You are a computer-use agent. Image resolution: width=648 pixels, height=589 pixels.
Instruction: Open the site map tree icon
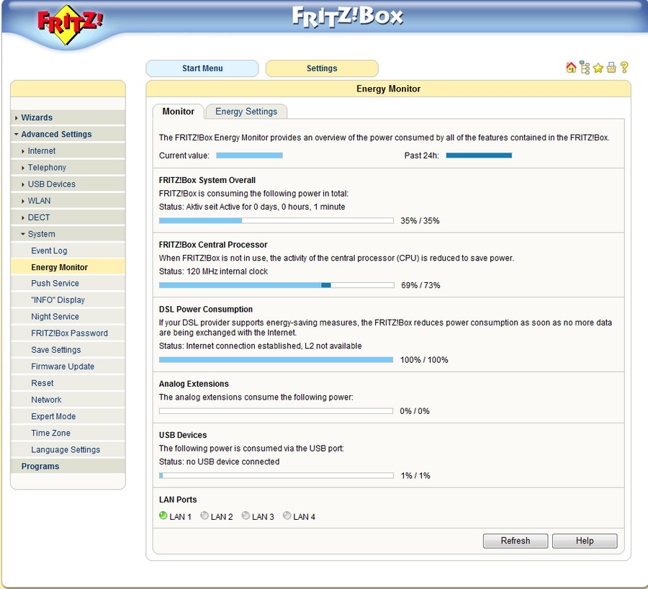click(585, 68)
